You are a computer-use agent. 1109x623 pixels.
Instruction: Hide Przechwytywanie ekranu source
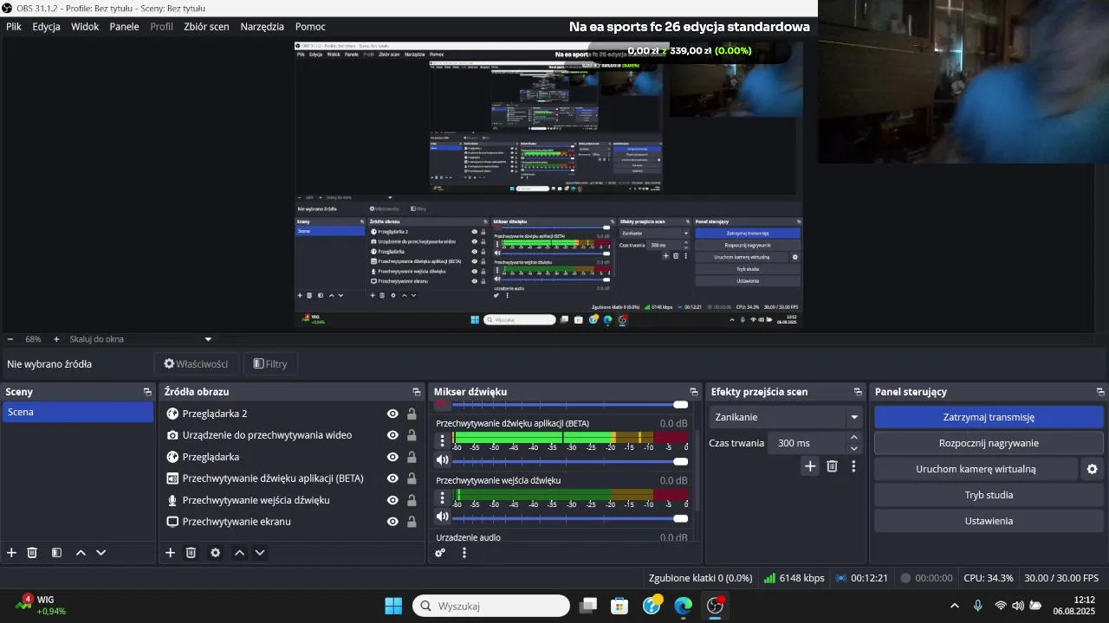tap(392, 522)
